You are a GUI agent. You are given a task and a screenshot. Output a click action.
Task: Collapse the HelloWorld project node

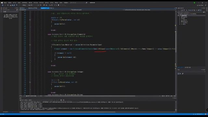click(x=179, y=15)
